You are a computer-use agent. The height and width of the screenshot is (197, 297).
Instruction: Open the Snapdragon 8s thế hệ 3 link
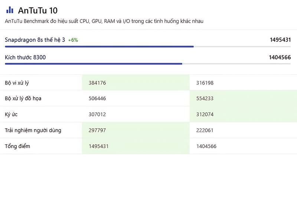(35, 40)
